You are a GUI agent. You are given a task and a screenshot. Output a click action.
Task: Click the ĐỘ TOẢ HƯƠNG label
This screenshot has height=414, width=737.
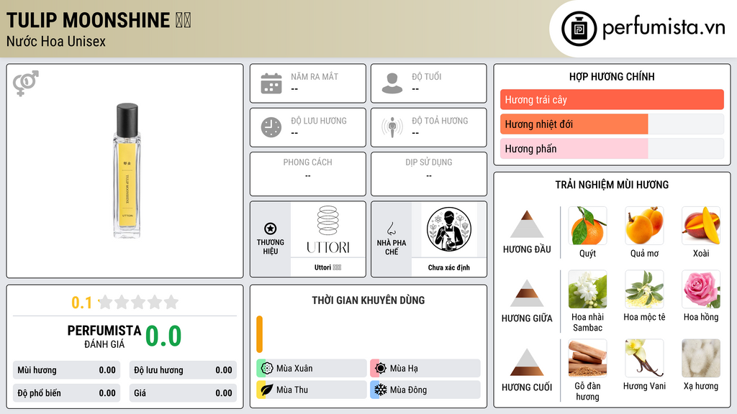[x=440, y=121]
